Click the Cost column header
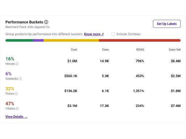The height and width of the screenshot is (139, 186). tap(74, 50)
